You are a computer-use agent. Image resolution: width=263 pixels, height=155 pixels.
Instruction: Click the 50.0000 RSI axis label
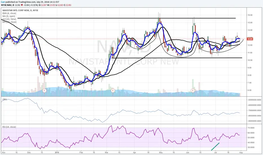[251, 138]
